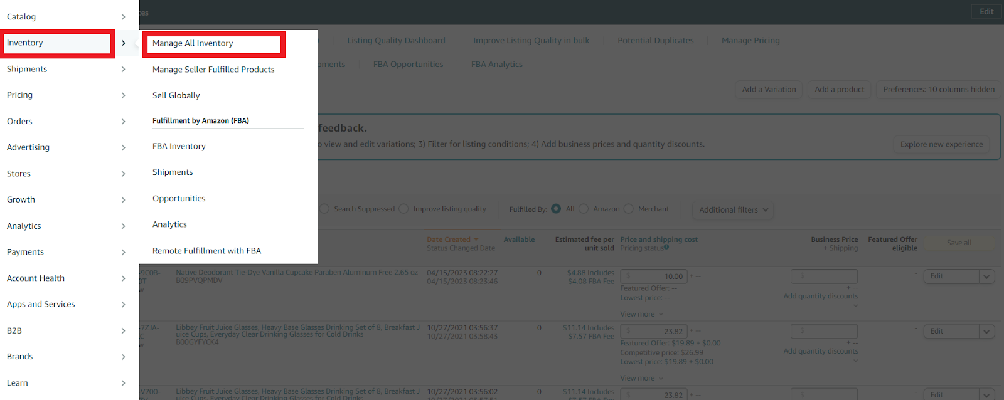Select Fulfilled By Amazon radio

(584, 209)
